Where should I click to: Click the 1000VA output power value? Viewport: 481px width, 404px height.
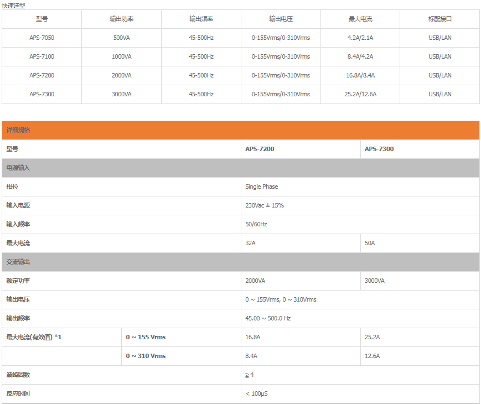pos(121,56)
